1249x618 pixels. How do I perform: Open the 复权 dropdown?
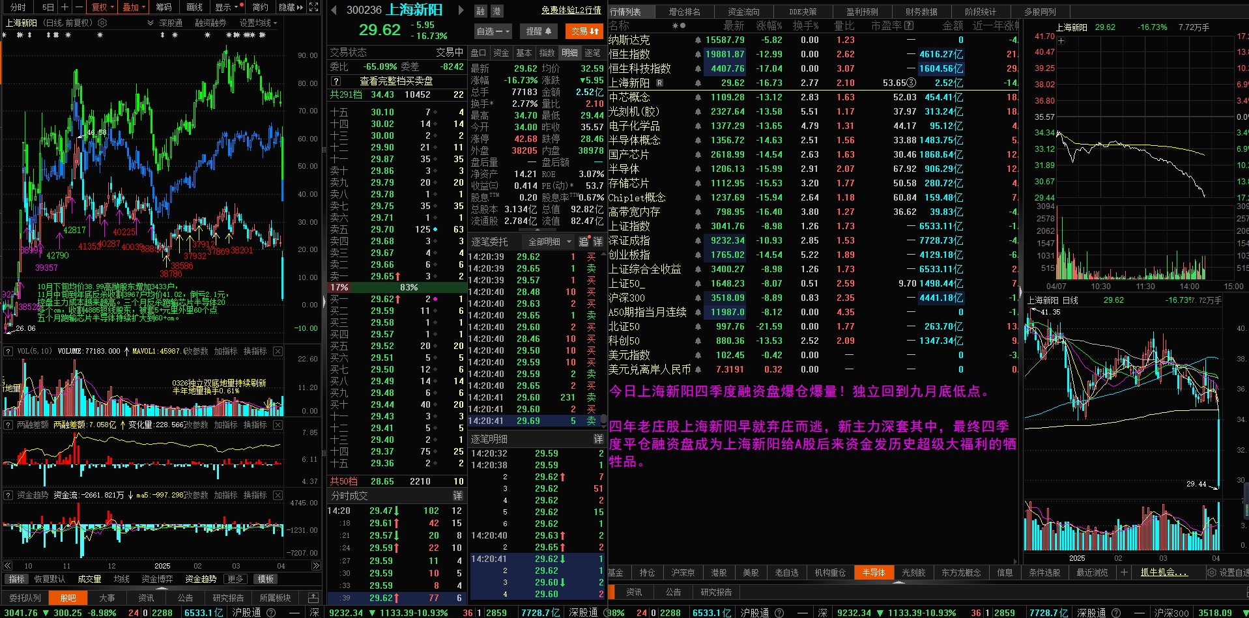pos(102,7)
